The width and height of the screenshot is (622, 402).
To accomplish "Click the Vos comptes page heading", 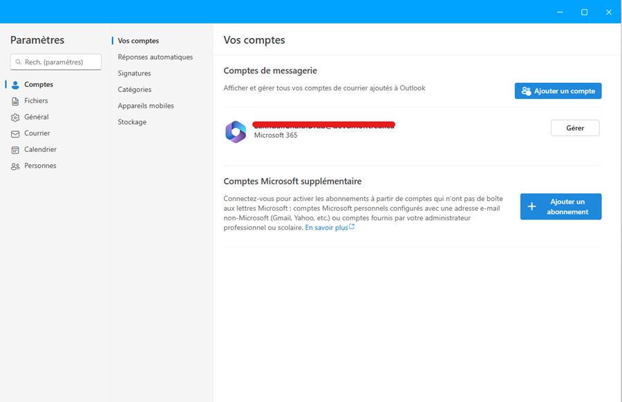I will 254,40.
